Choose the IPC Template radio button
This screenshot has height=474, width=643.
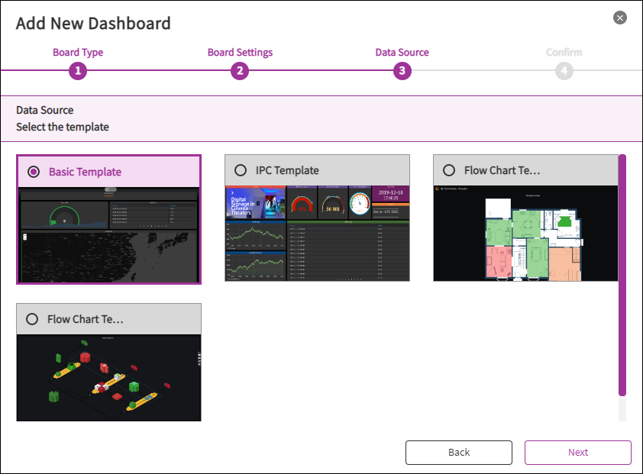click(x=241, y=170)
